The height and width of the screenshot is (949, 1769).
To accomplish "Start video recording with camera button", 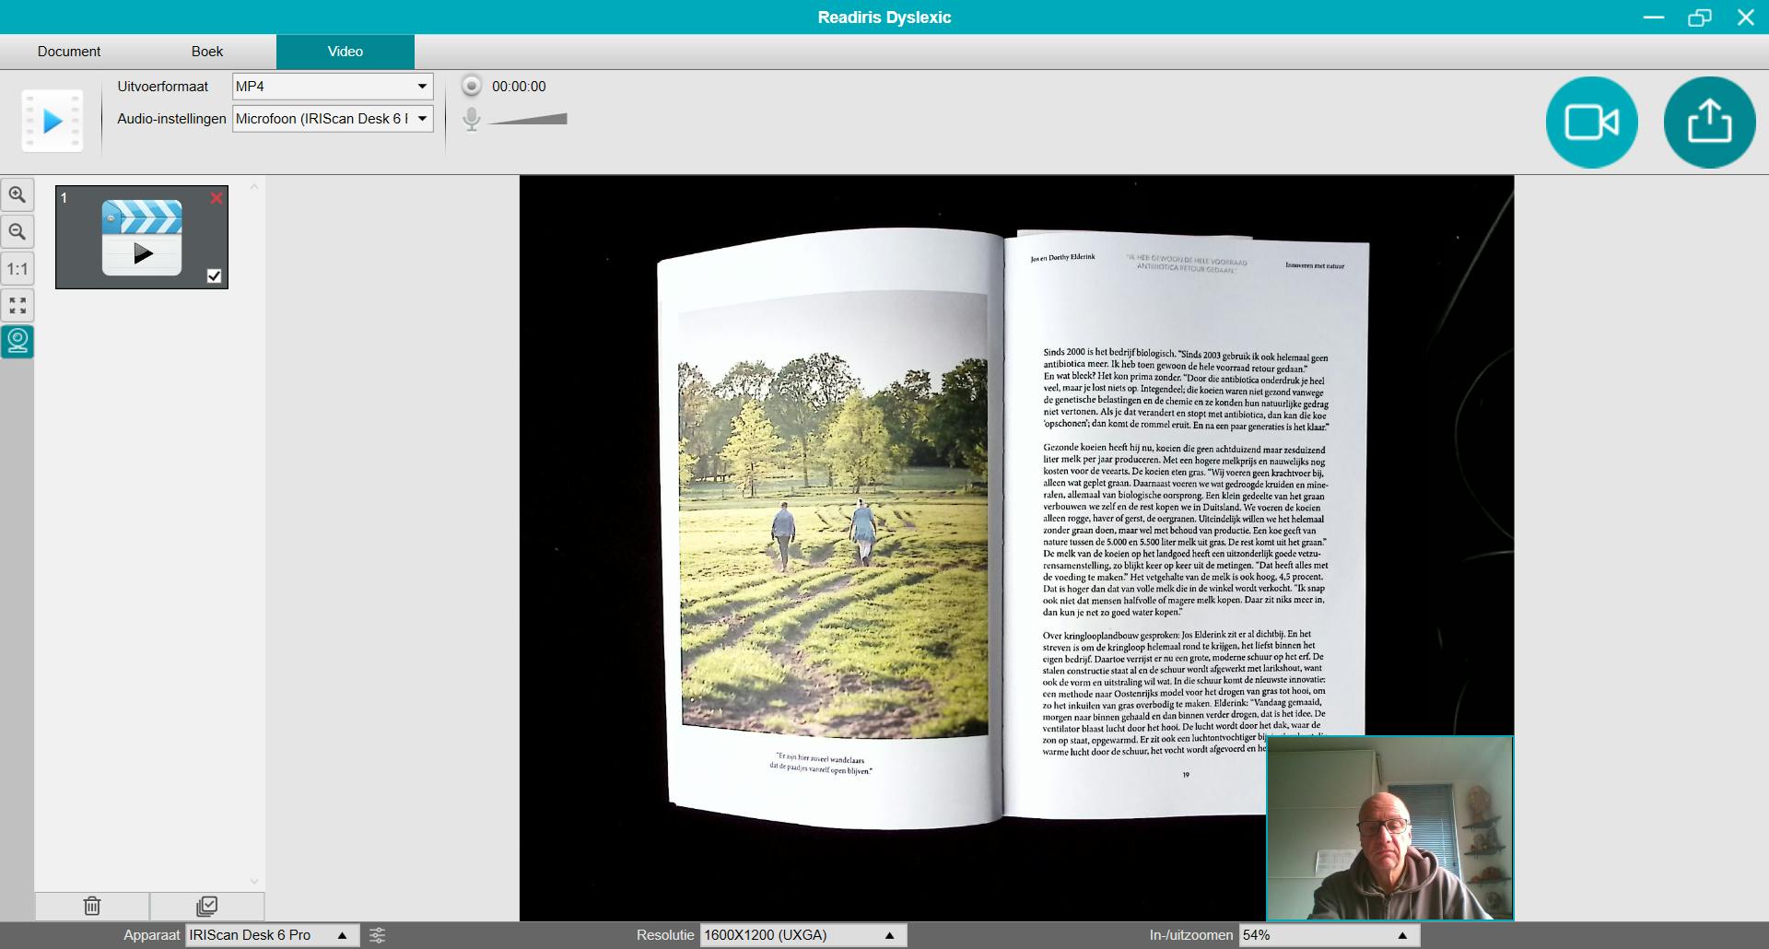I will 1591,123.
